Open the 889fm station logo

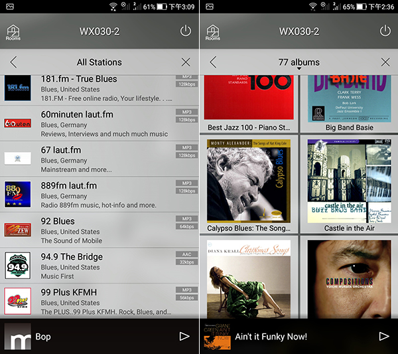click(x=17, y=194)
